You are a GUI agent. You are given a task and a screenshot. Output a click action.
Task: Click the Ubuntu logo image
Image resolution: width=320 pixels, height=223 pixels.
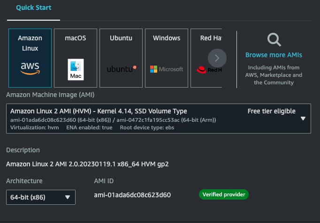coord(121,69)
